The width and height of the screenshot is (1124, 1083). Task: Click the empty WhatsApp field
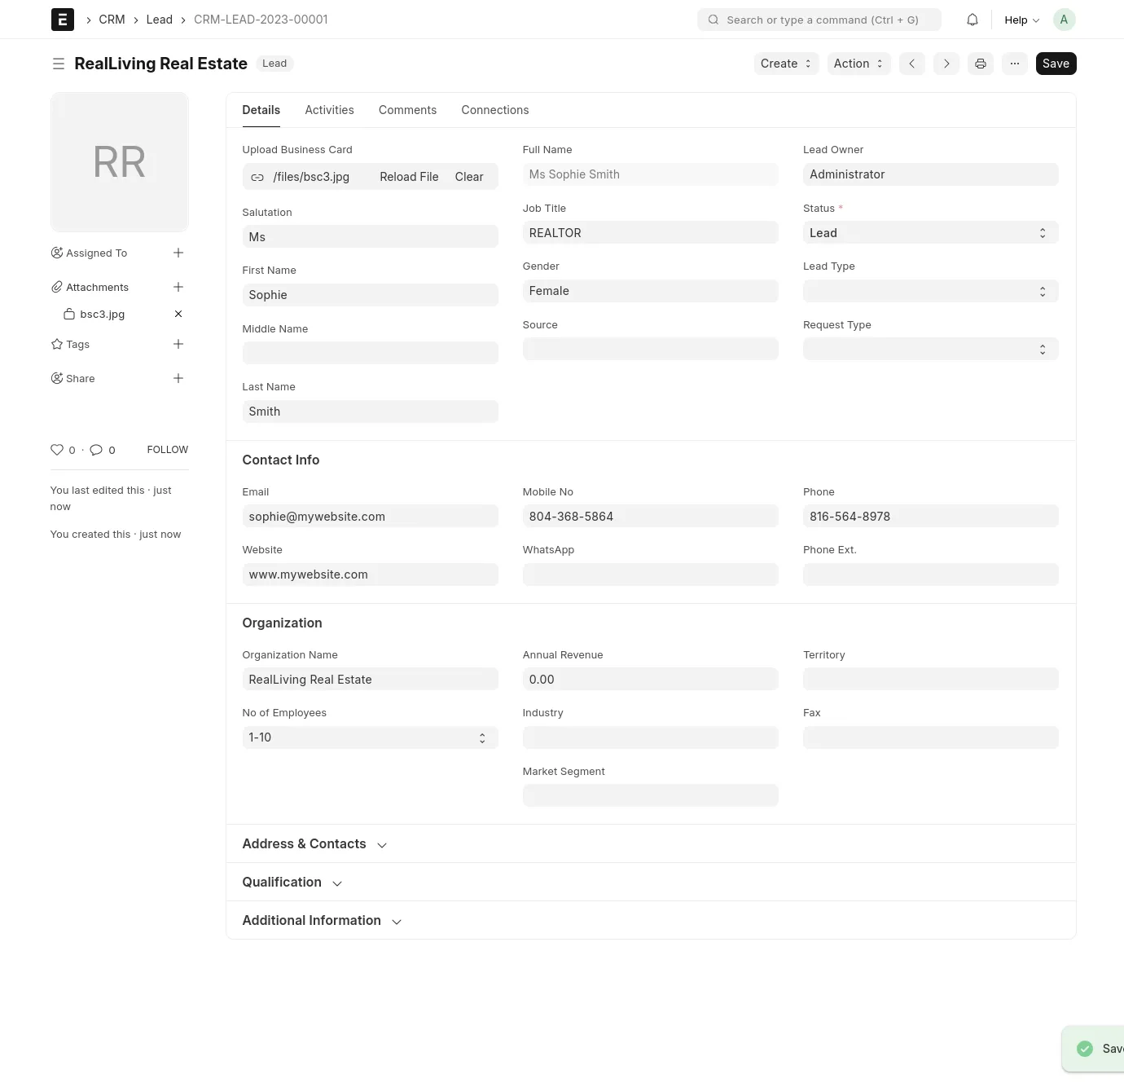(650, 575)
